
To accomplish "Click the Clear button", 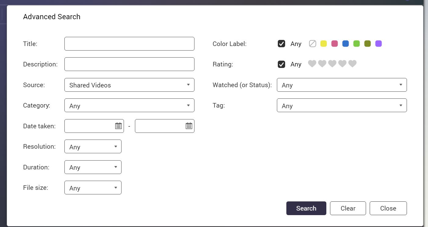I will pos(348,208).
